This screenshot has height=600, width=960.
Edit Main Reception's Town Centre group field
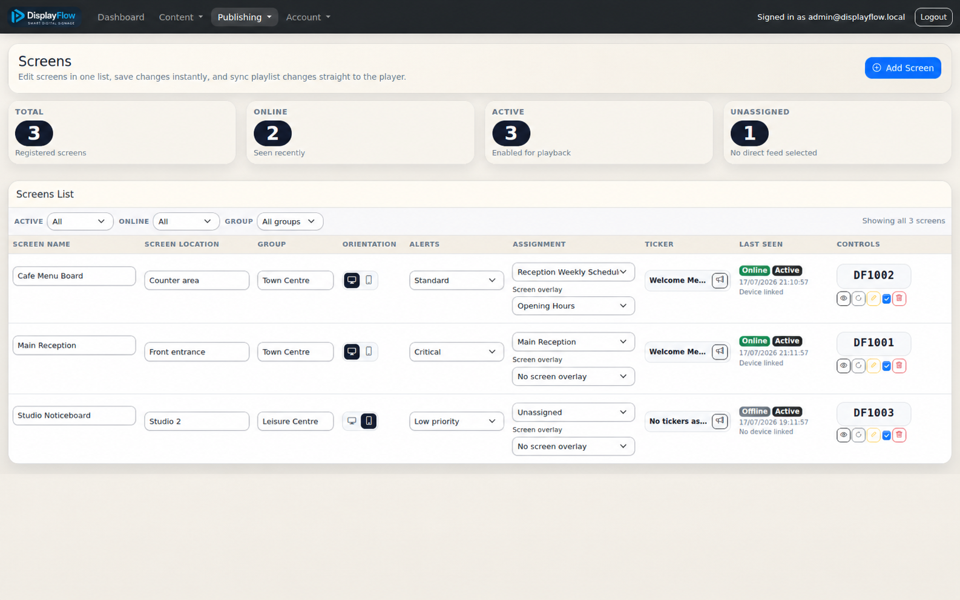(295, 351)
